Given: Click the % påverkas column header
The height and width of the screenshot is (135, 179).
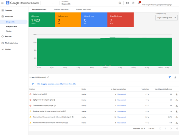Looking at the screenshot, I should [145, 89].
